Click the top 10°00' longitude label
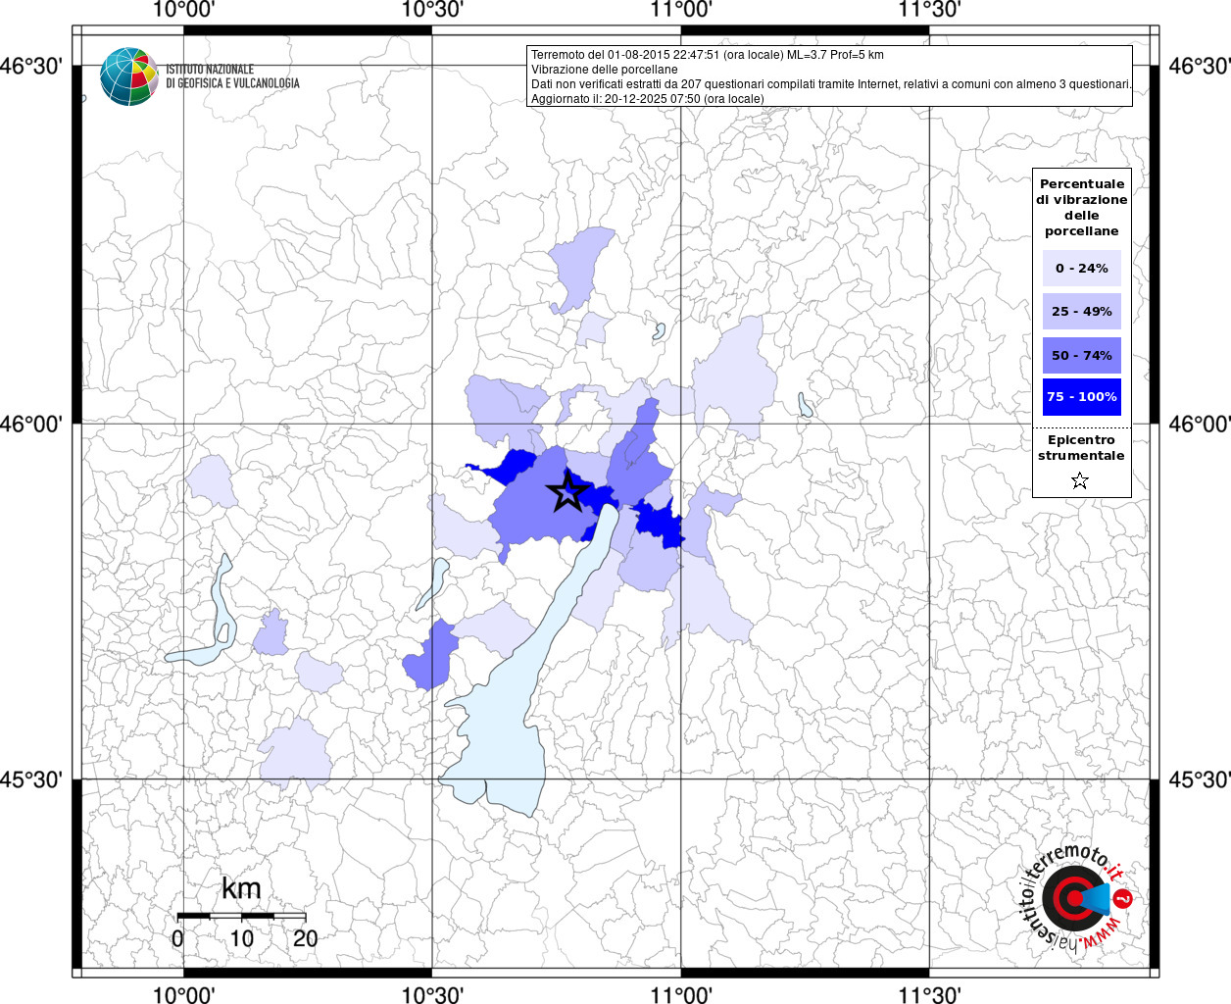Image resolution: width=1231 pixels, height=1004 pixels. (184, 10)
